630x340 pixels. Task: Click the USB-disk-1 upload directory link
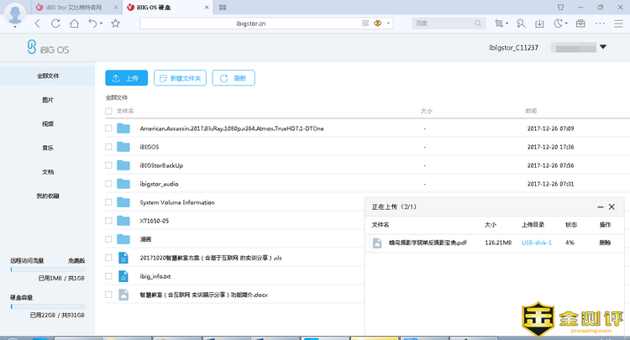[534, 243]
